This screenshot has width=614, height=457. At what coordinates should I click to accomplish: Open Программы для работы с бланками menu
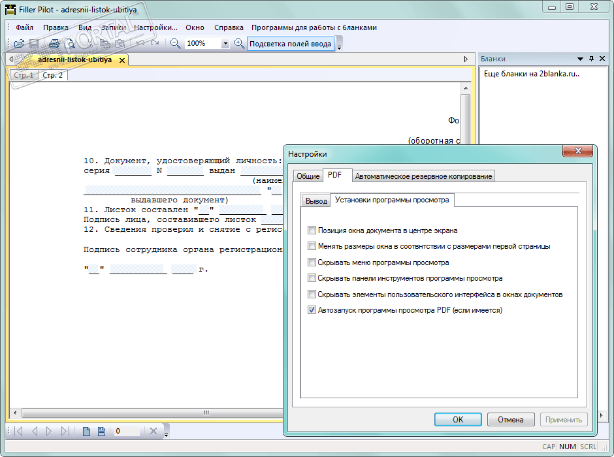[x=314, y=27]
